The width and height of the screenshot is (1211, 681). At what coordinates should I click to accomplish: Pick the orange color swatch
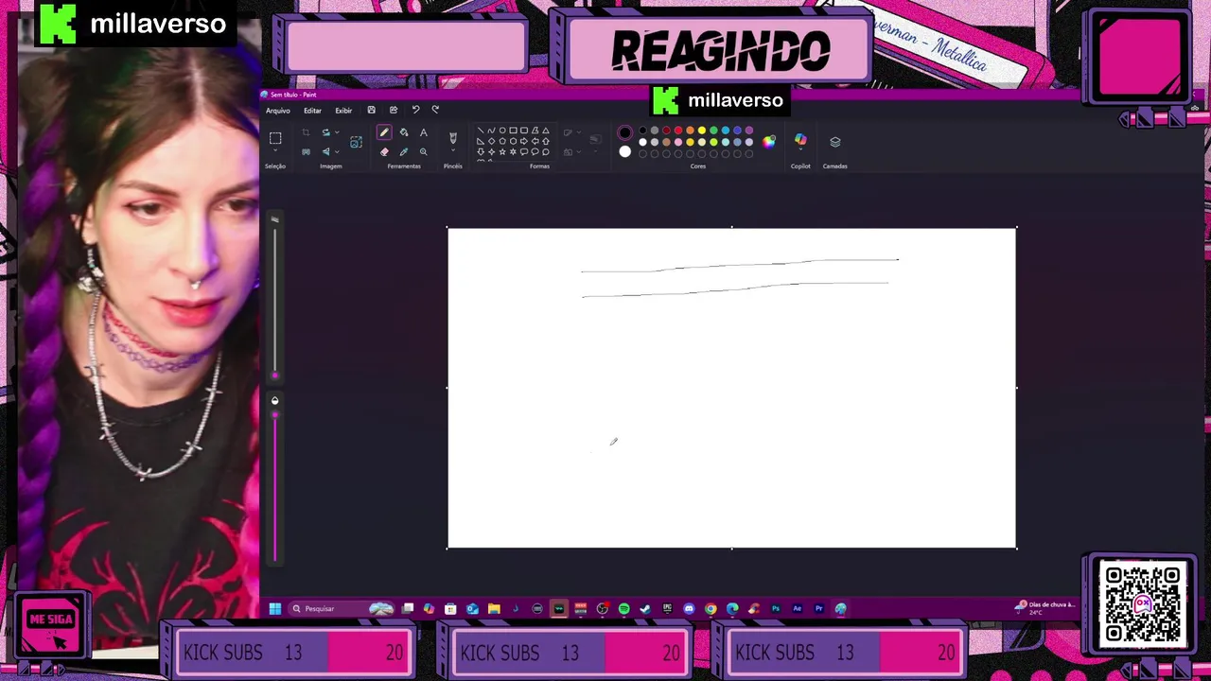point(690,131)
